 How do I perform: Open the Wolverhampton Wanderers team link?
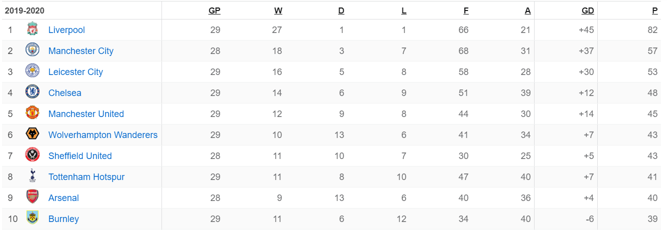point(103,135)
